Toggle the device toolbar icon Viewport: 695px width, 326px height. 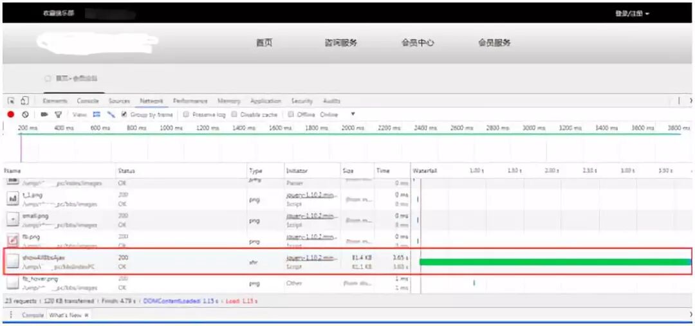[x=24, y=101]
